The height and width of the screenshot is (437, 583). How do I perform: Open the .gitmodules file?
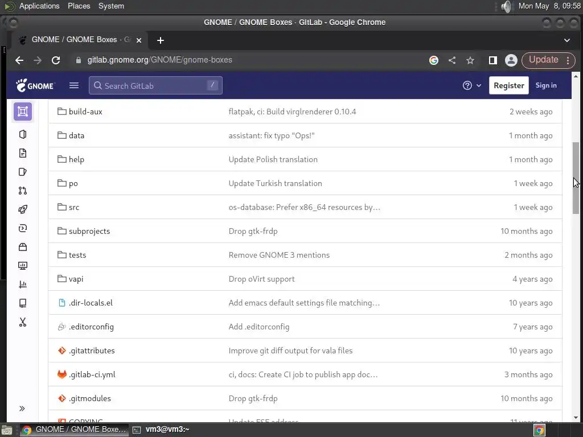90,398
